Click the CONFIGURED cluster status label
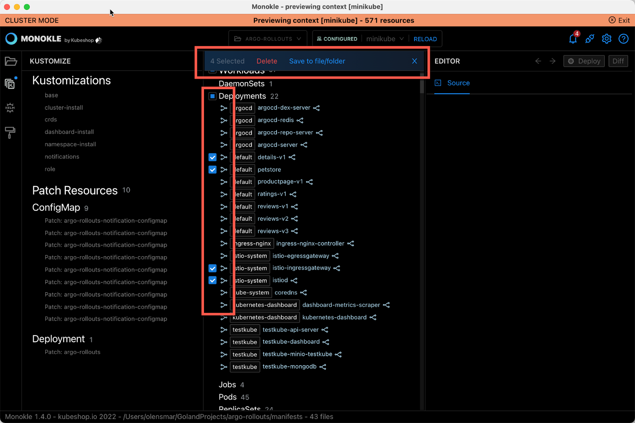This screenshot has height=423, width=635. click(x=337, y=39)
